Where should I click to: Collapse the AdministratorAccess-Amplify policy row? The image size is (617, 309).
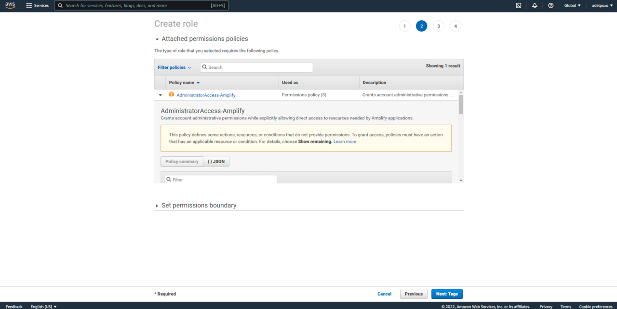[x=160, y=95]
